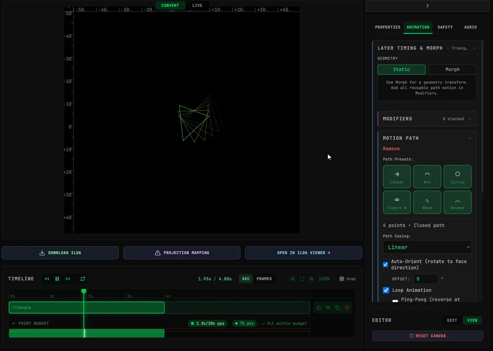Collapse the Motion Path section
Viewport: 493px width, 351px height.
coord(470,138)
